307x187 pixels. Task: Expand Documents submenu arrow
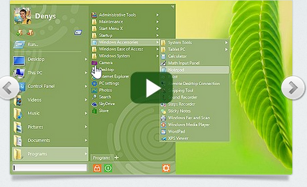coord(86,140)
